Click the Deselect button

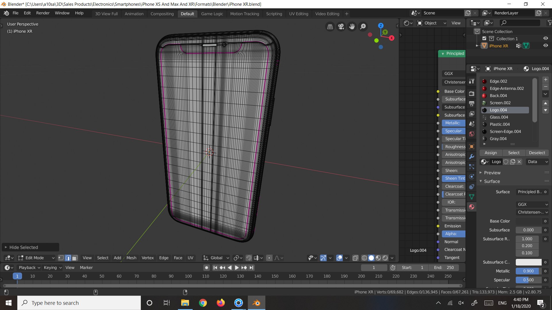click(537, 153)
